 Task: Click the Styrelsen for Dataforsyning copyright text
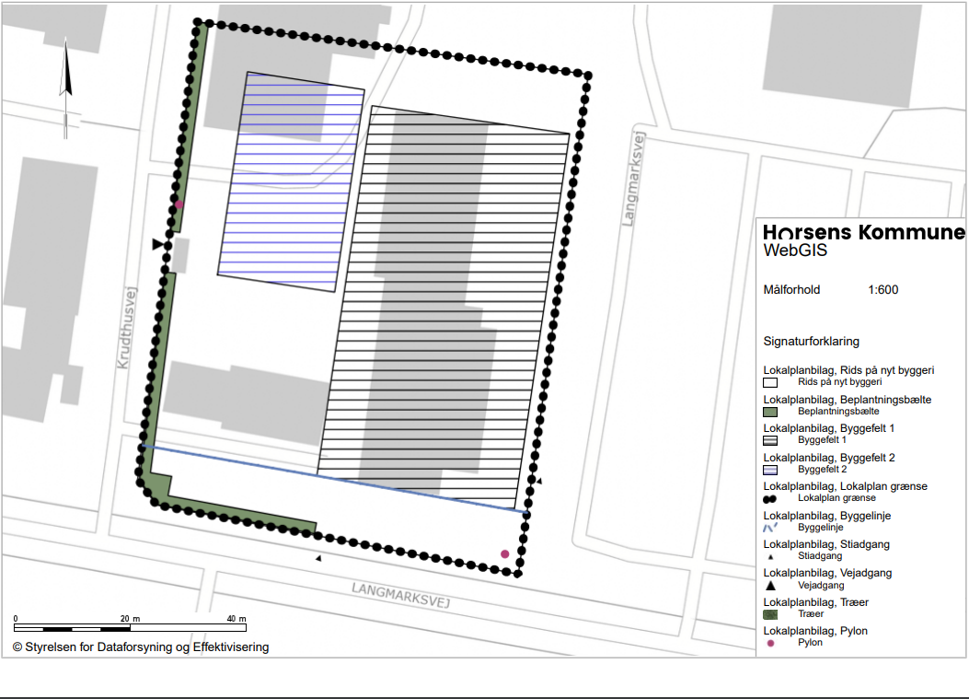click(141, 647)
